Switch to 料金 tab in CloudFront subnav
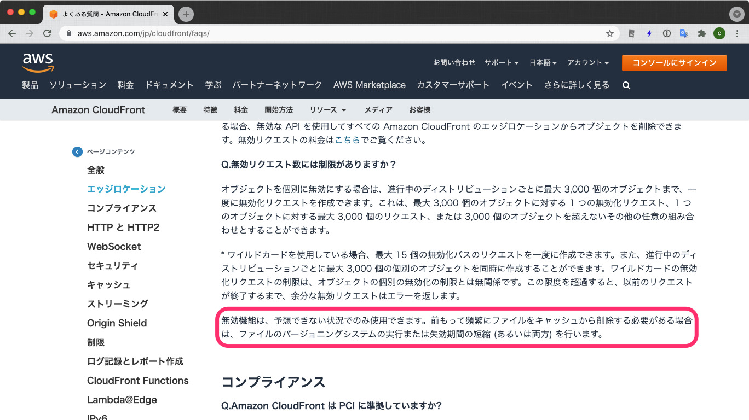The image size is (749, 420). pos(241,110)
